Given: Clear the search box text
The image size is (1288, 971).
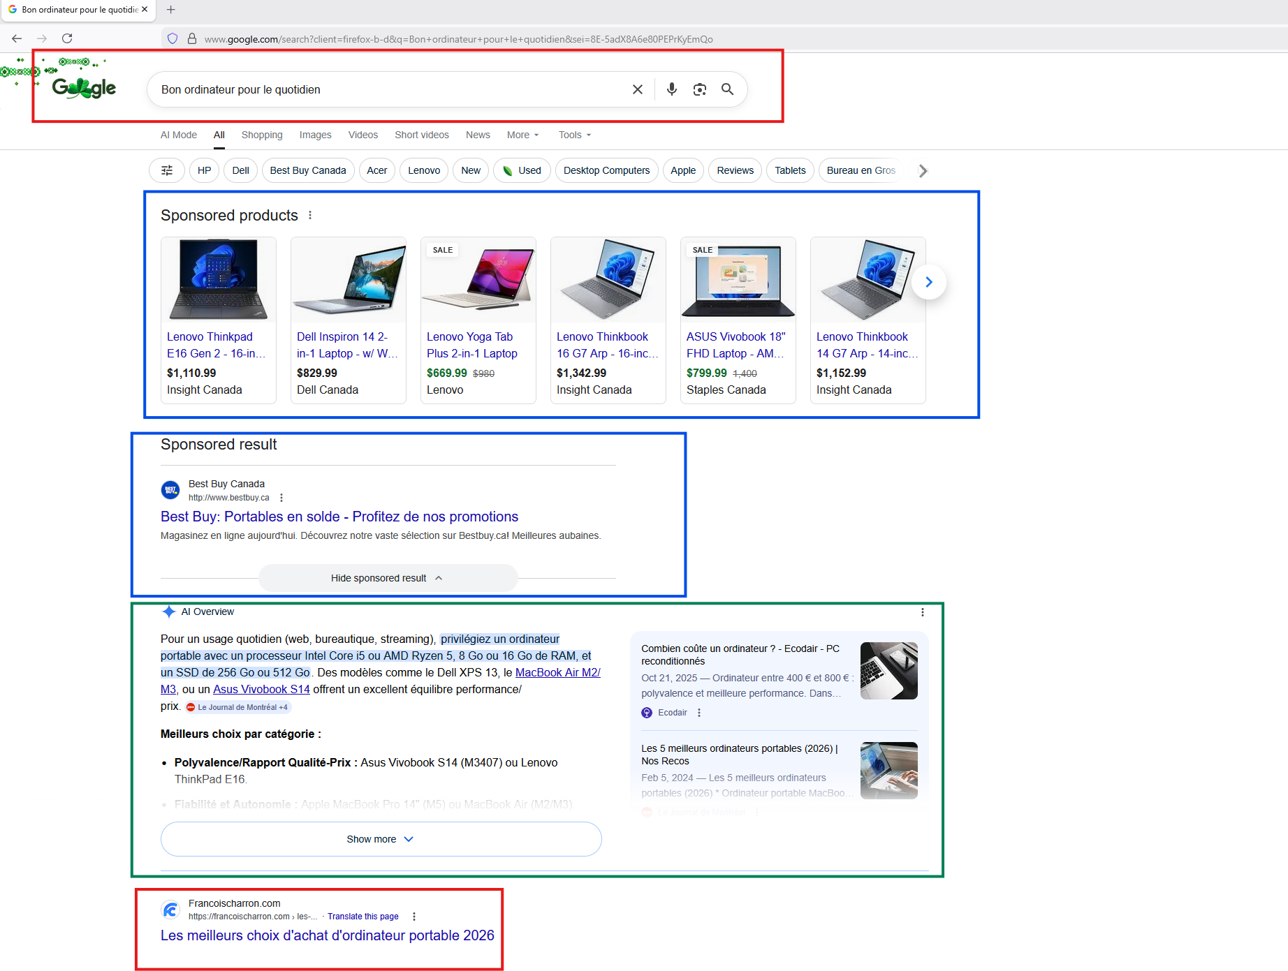Looking at the screenshot, I should 637,89.
